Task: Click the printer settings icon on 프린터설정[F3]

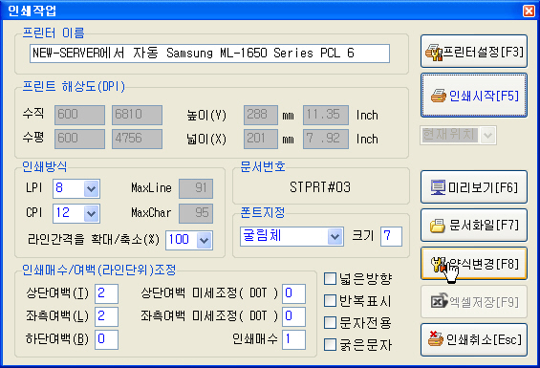Action: [x=434, y=53]
